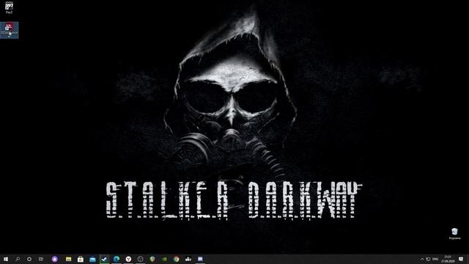Open the Action Center notifications icon
Image resolution: width=469 pixels, height=264 pixels.
coord(461,259)
